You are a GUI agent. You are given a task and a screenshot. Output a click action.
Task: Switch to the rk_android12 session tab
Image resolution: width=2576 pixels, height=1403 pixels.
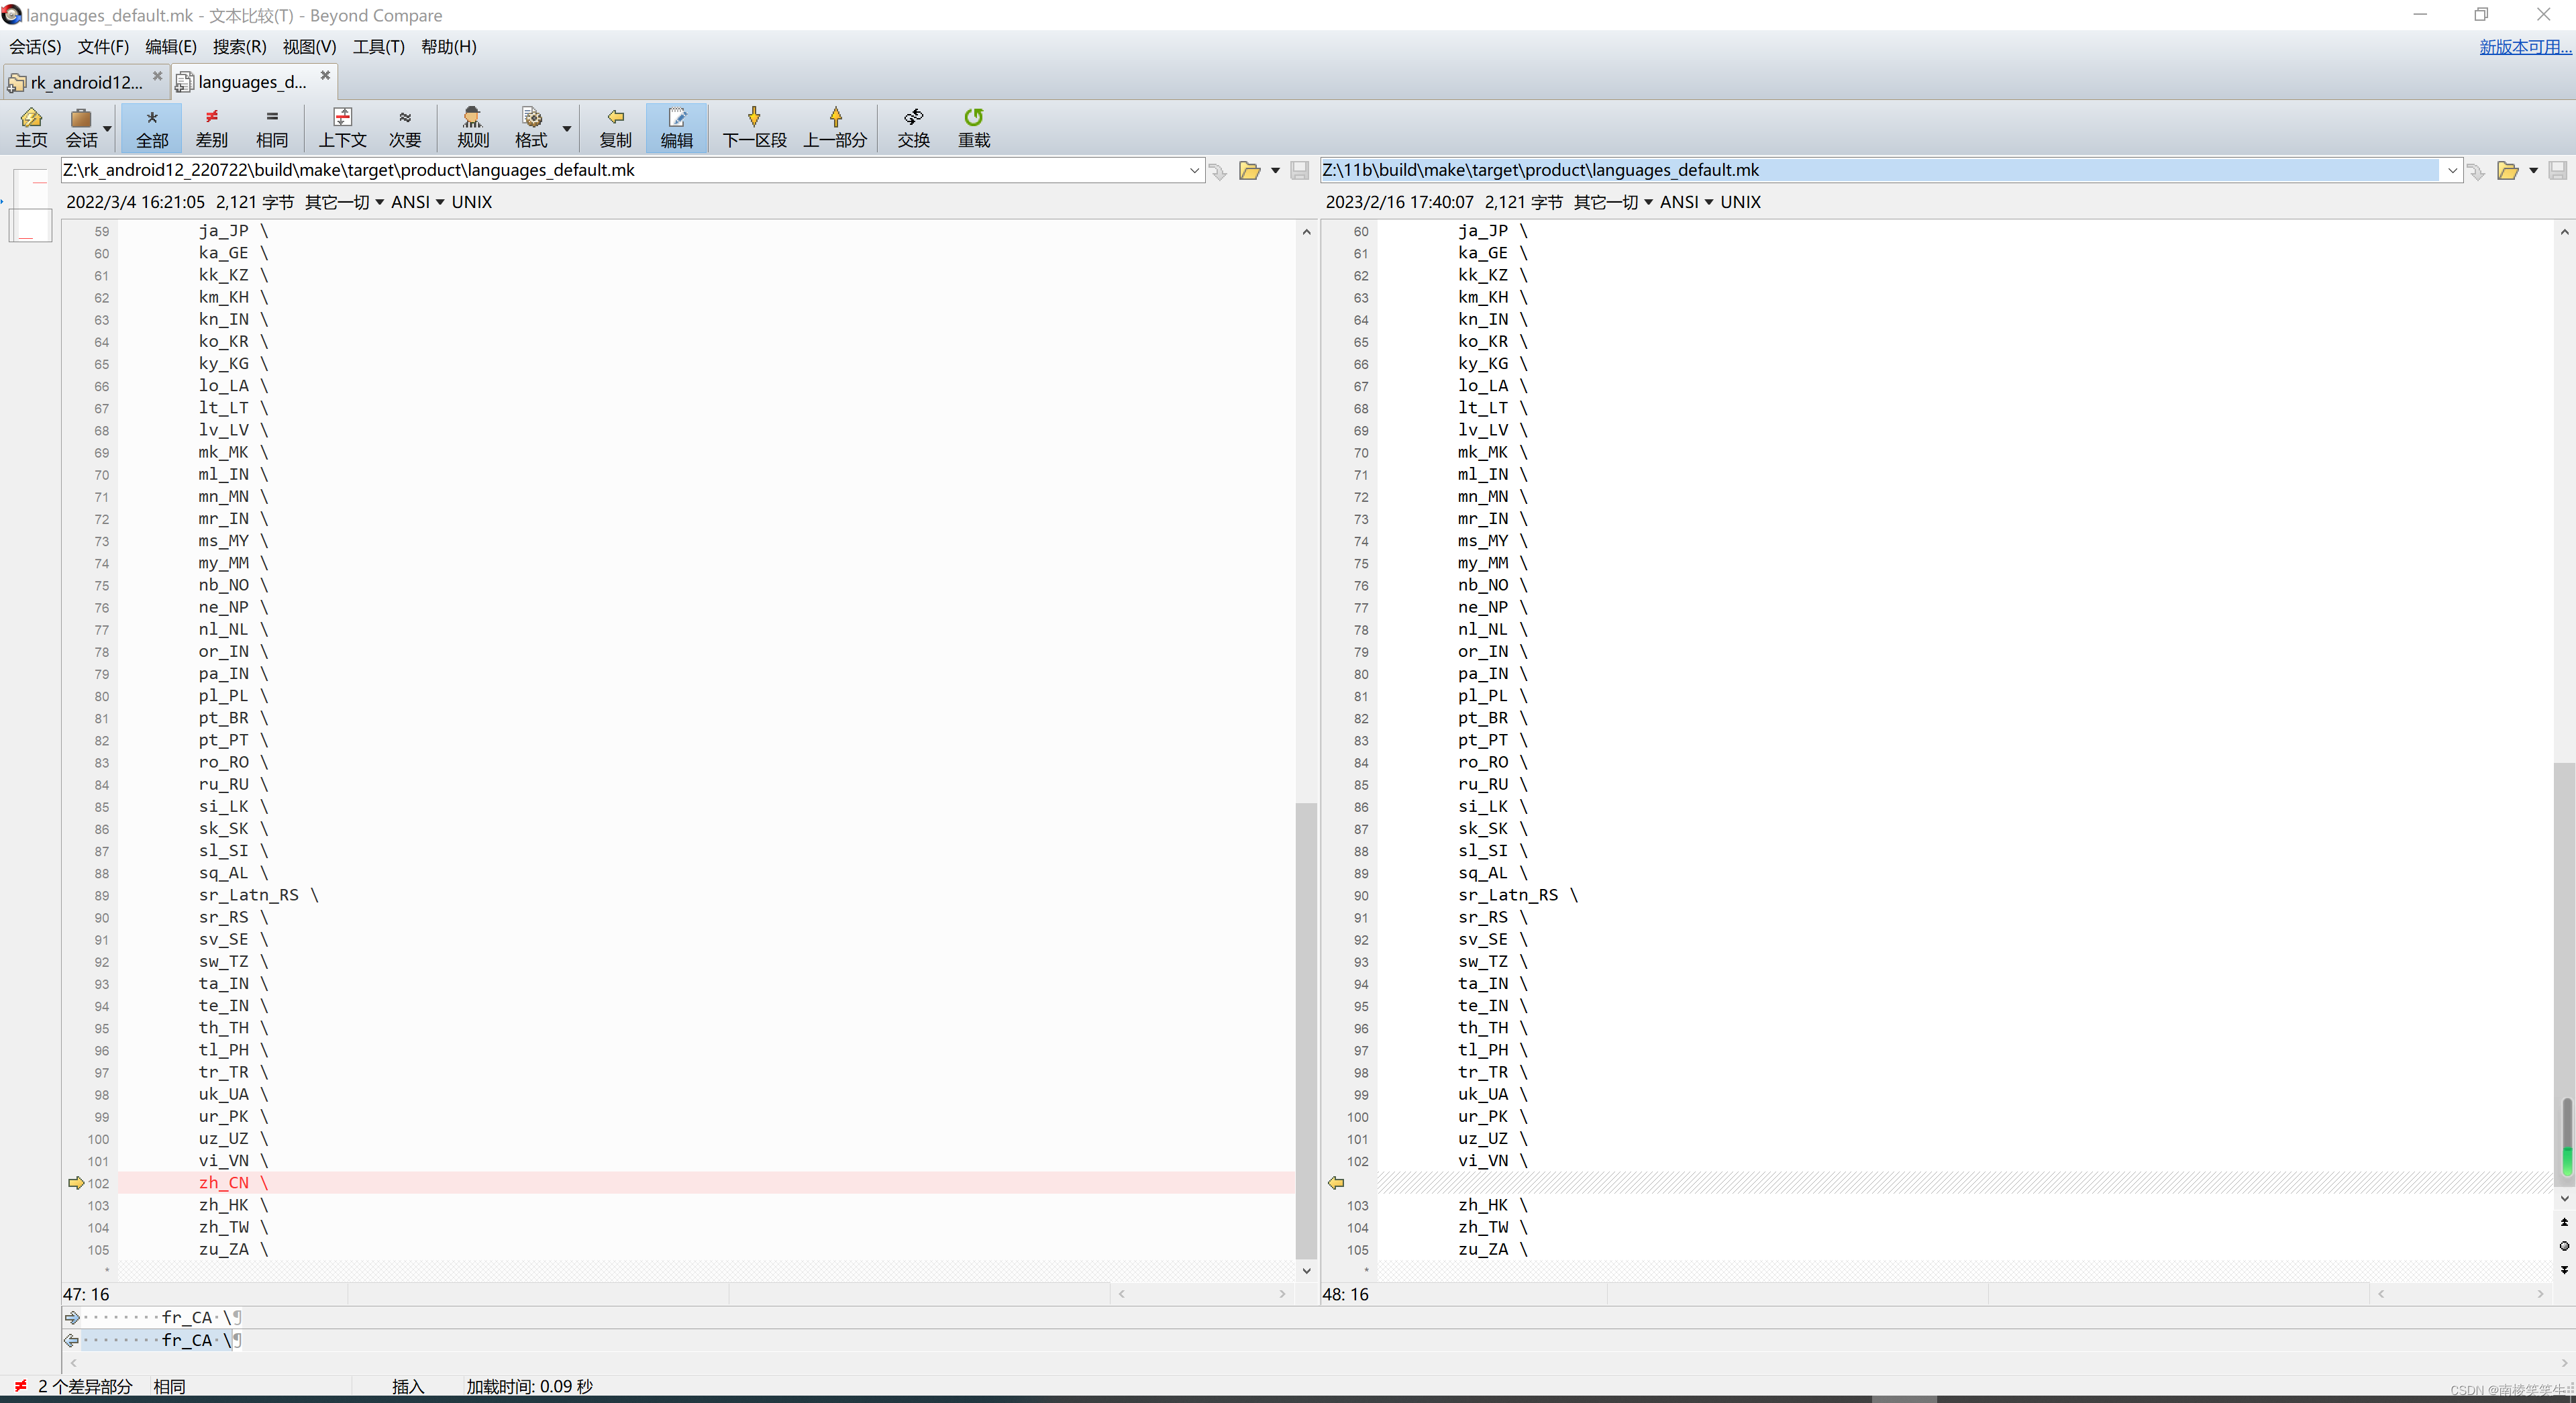tap(85, 82)
